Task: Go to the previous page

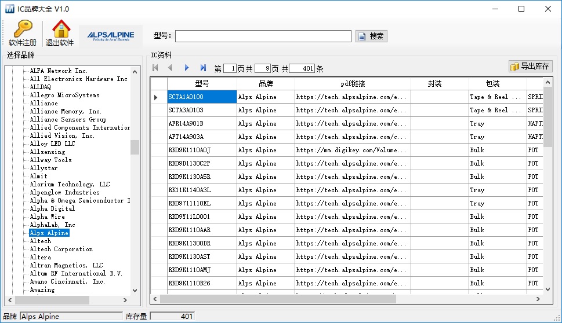Action: coord(171,68)
